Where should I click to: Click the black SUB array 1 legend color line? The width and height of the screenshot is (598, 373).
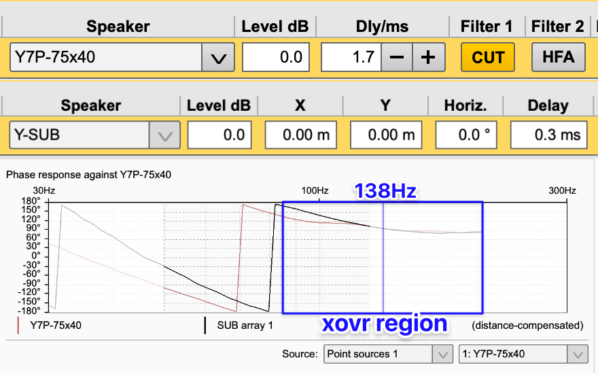click(x=205, y=325)
